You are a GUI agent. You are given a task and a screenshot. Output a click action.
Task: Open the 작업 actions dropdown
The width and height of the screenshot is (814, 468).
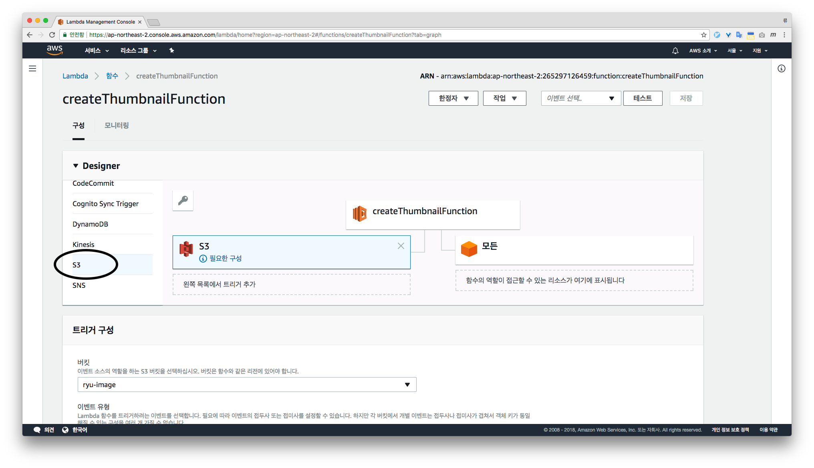[x=504, y=98]
